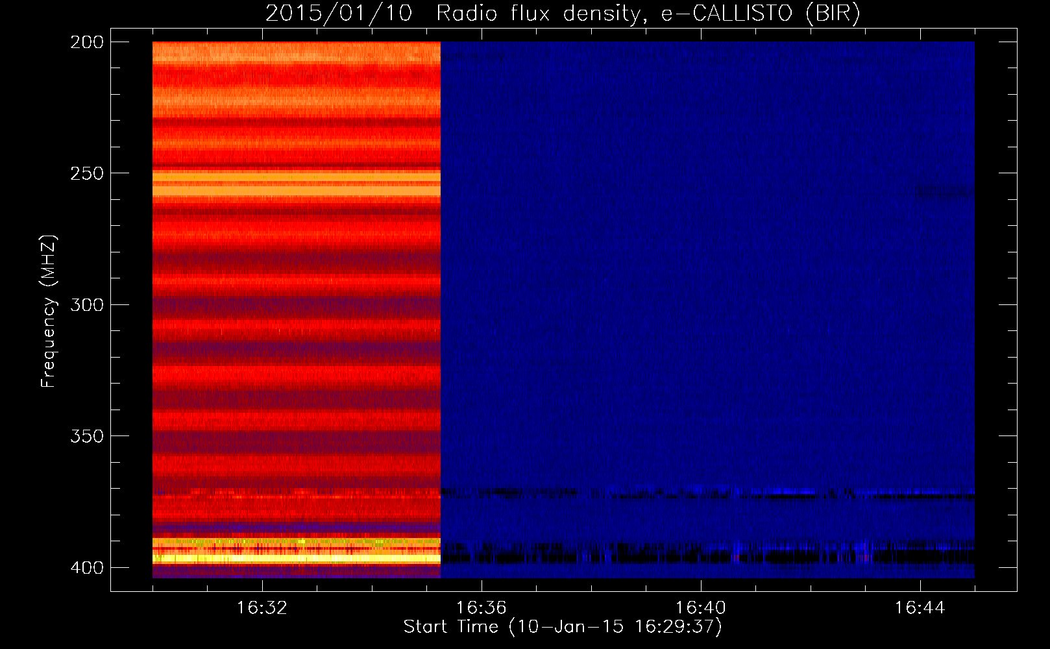Click the 16:32 time tick label
The width and height of the screenshot is (1050, 649).
[x=262, y=607]
